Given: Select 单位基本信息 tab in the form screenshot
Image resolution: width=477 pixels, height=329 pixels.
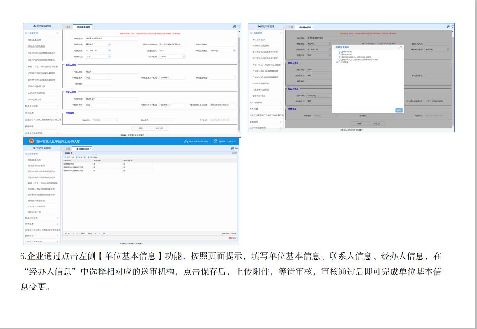Looking at the screenshot, I should (x=83, y=27).
